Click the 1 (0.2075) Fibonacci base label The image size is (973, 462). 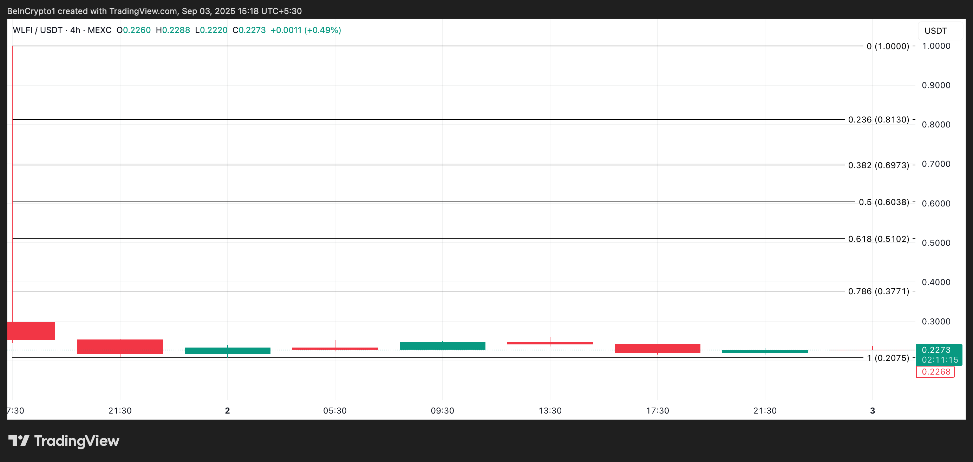point(888,358)
